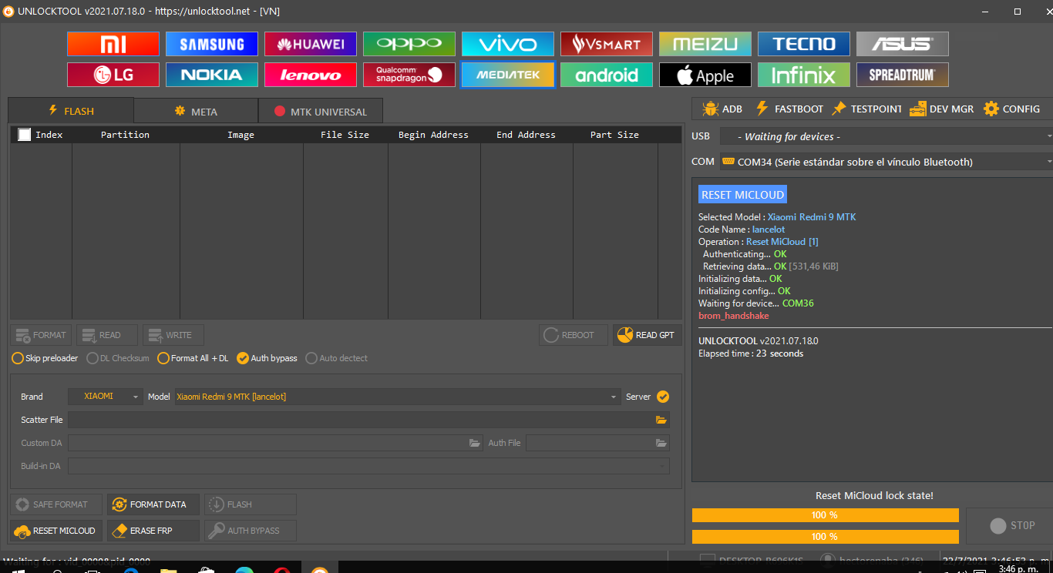Browse for scatter file folder icon
This screenshot has height=573, width=1053.
coord(661,420)
